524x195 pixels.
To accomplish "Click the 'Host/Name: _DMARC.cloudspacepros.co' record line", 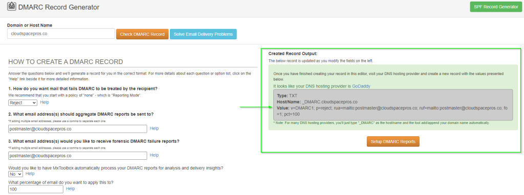I will point(317,102).
